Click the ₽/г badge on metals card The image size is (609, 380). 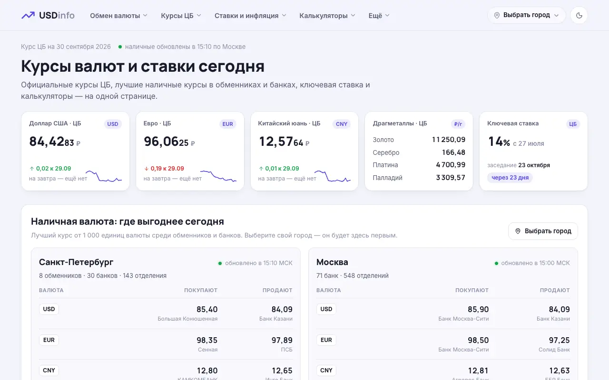[x=458, y=124]
